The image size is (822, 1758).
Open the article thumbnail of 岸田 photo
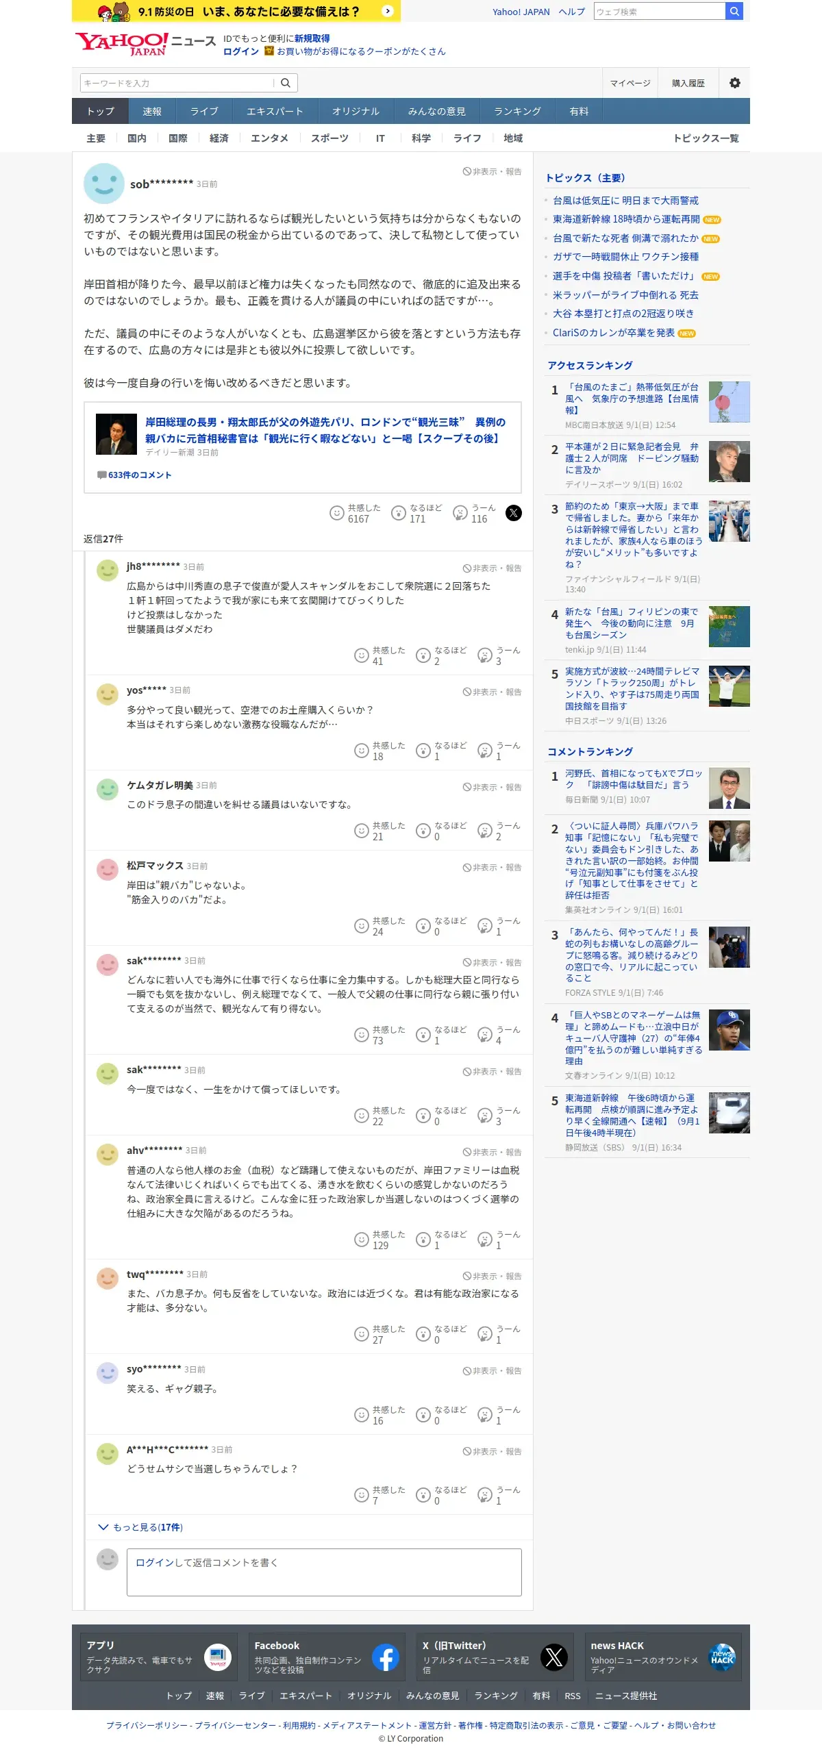(x=116, y=434)
